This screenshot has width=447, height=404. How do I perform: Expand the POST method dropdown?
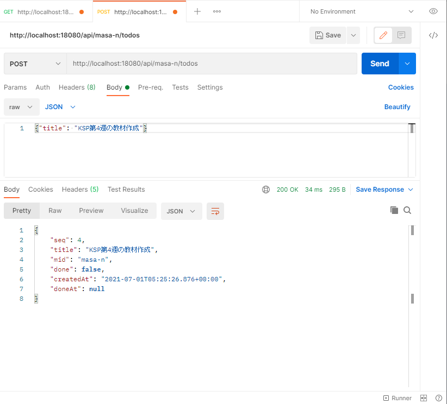pos(35,64)
